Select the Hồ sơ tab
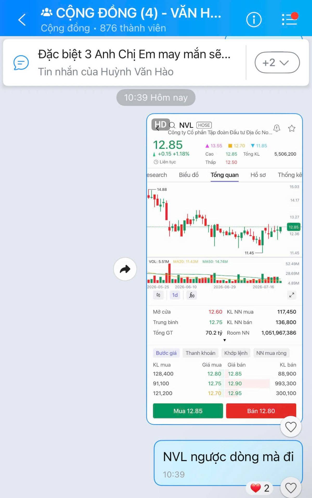This screenshot has width=312, height=498. tap(258, 175)
